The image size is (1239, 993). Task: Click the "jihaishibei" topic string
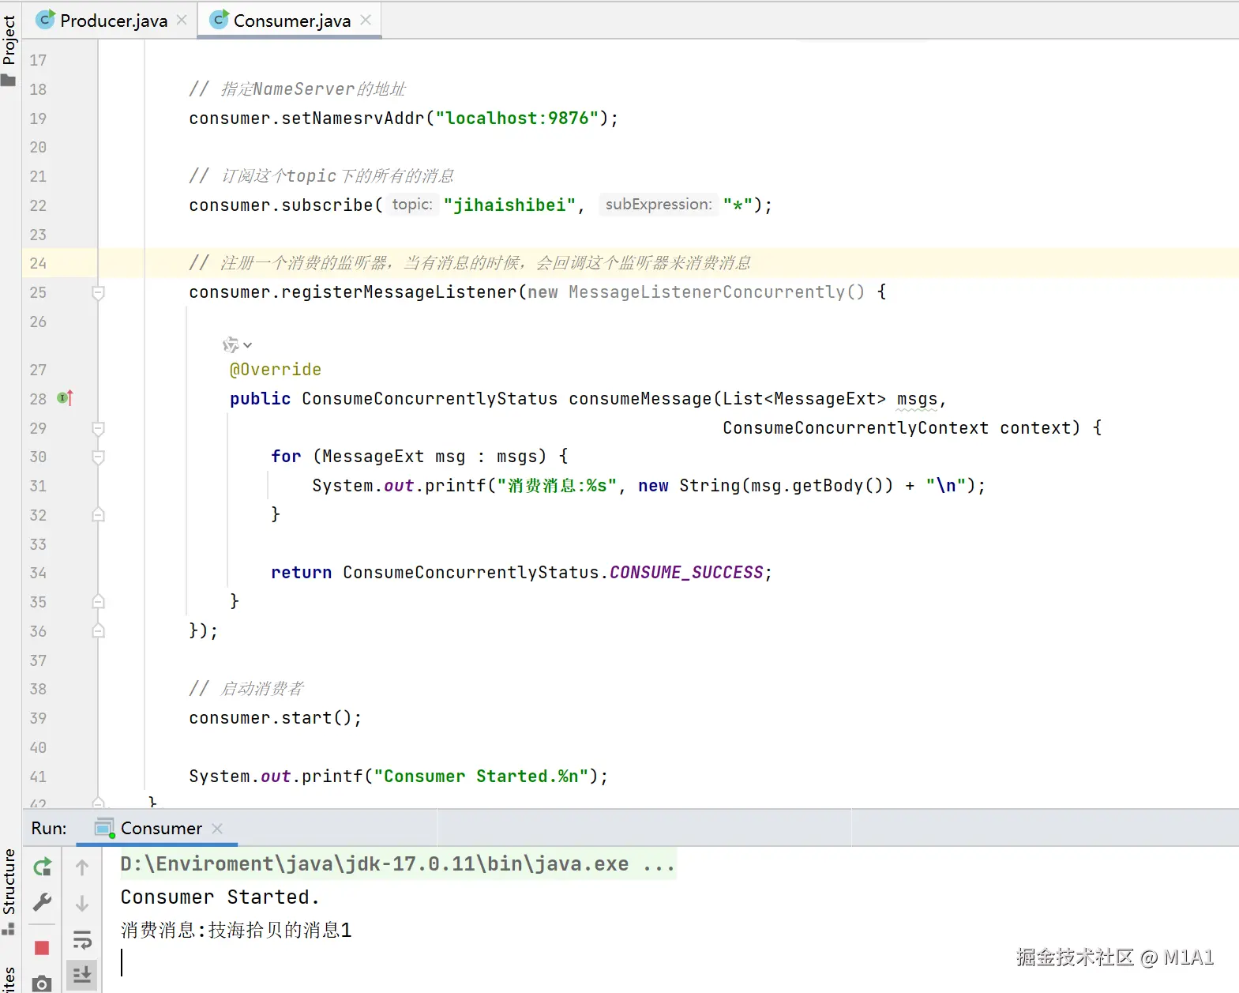tap(509, 205)
